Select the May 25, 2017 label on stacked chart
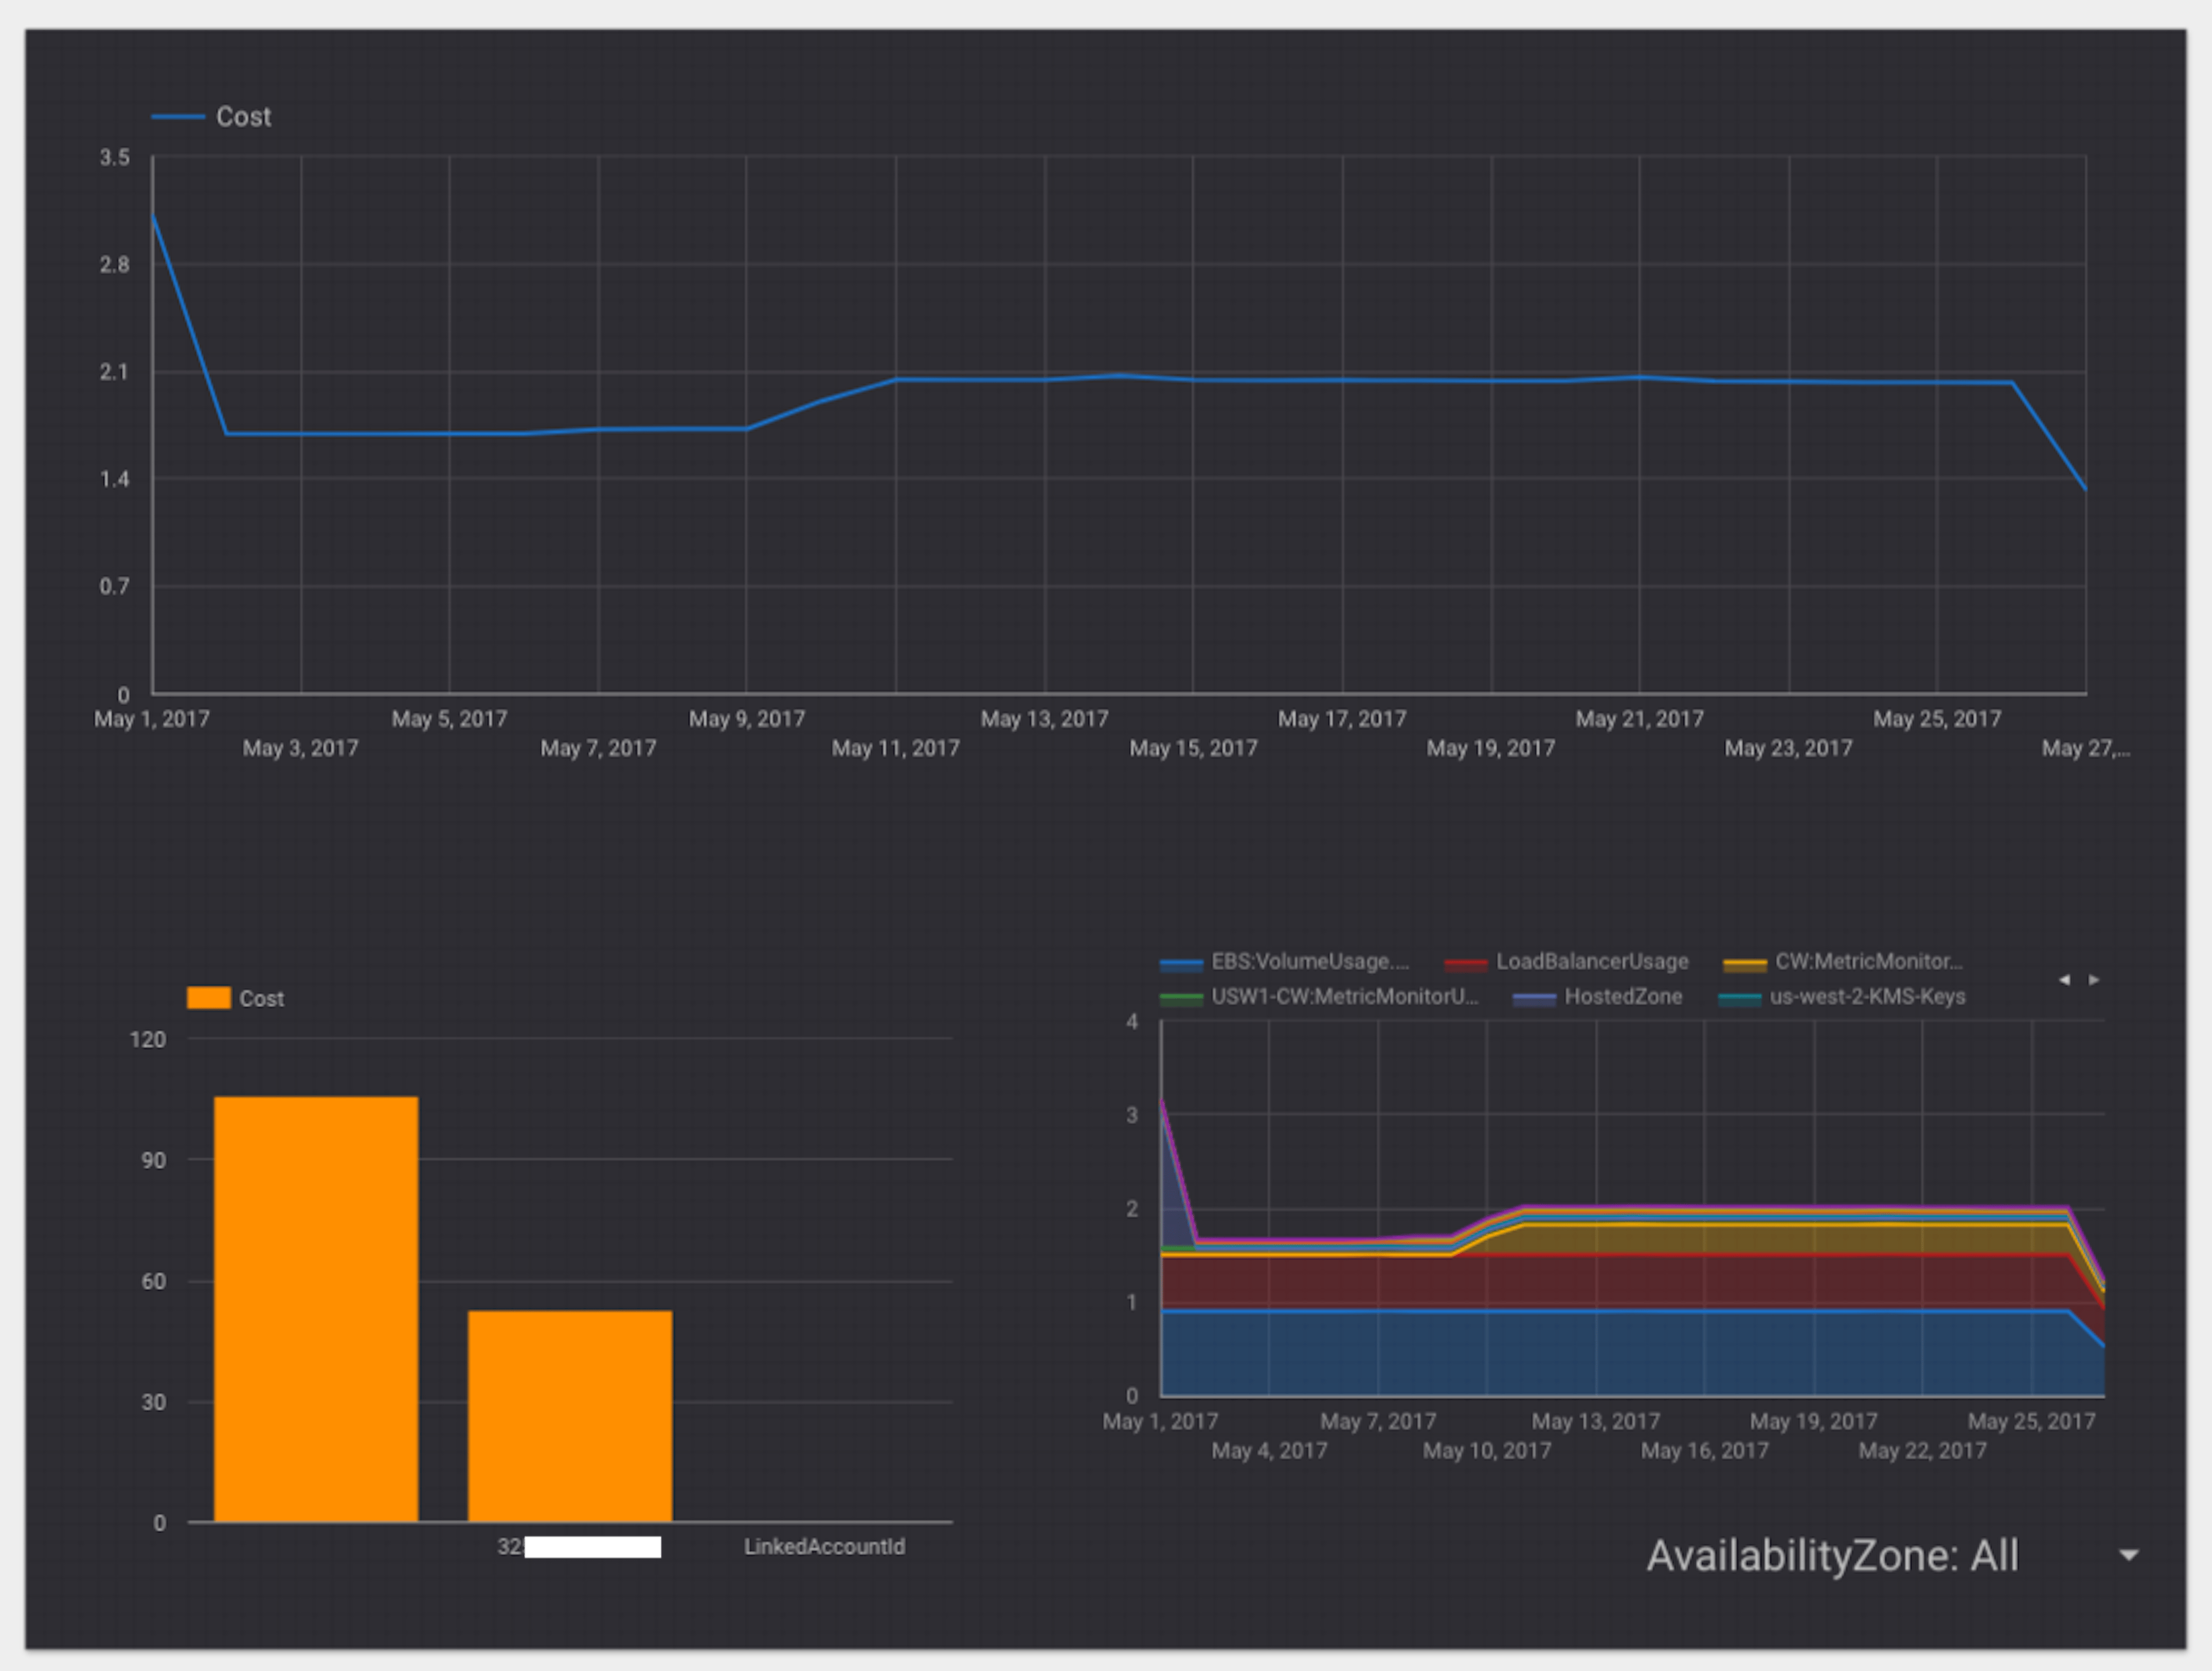 point(2033,1420)
